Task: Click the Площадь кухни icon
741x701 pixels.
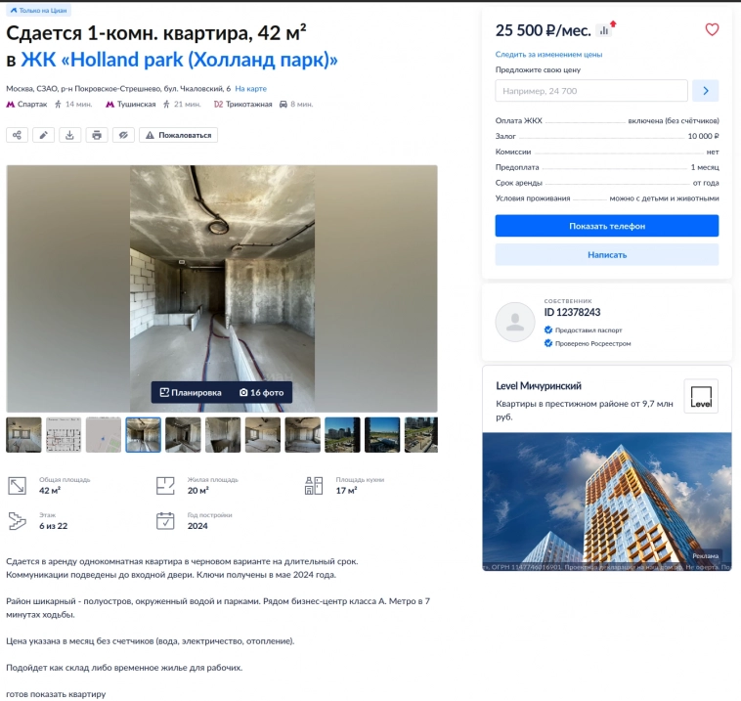Action: click(314, 486)
